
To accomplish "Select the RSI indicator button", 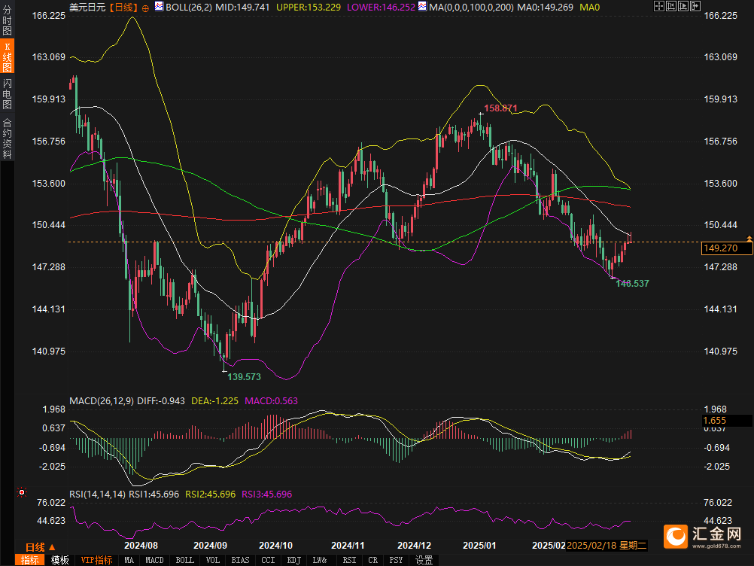I will tap(350, 560).
